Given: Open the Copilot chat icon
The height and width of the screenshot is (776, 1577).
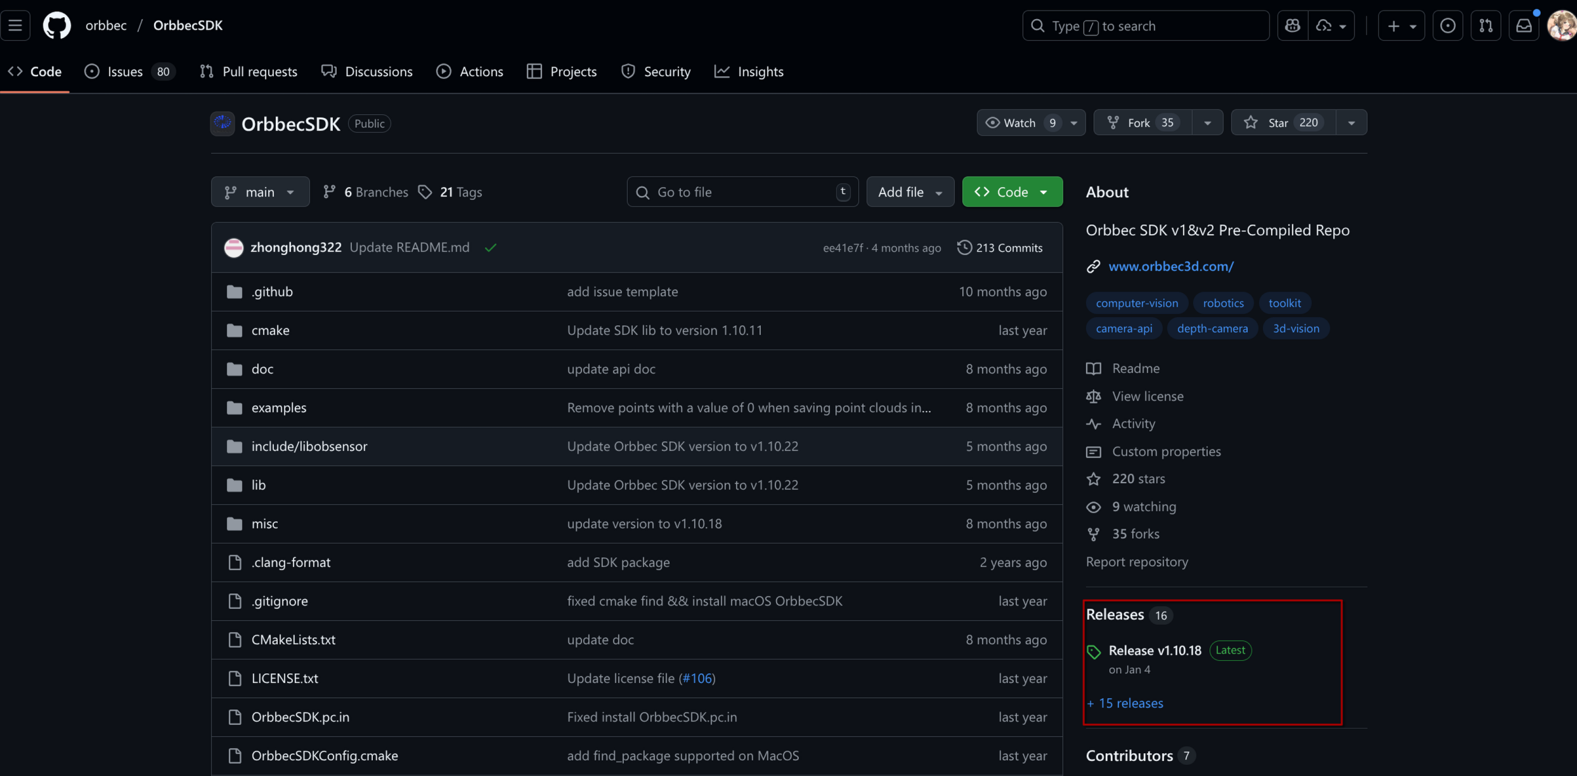Looking at the screenshot, I should pyautogui.click(x=1292, y=25).
